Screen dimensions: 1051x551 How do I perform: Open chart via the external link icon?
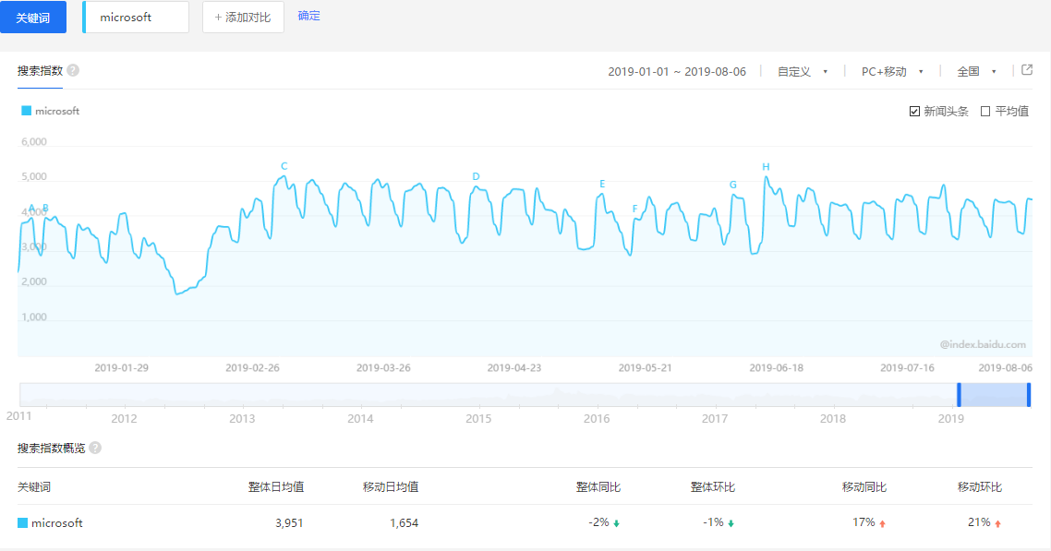[x=1027, y=70]
